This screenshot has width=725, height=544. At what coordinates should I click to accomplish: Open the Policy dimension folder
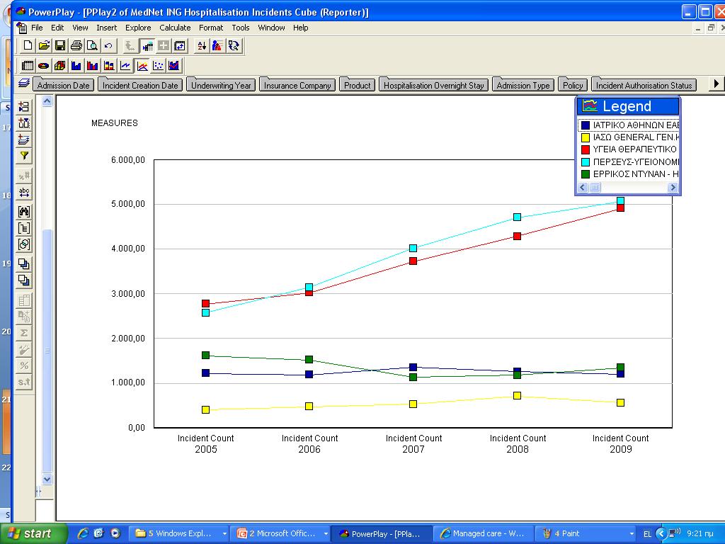pos(572,85)
